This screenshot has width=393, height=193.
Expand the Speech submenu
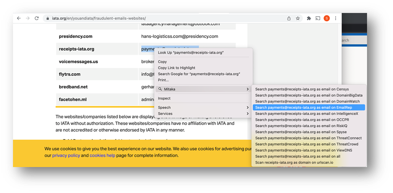tap(203, 108)
